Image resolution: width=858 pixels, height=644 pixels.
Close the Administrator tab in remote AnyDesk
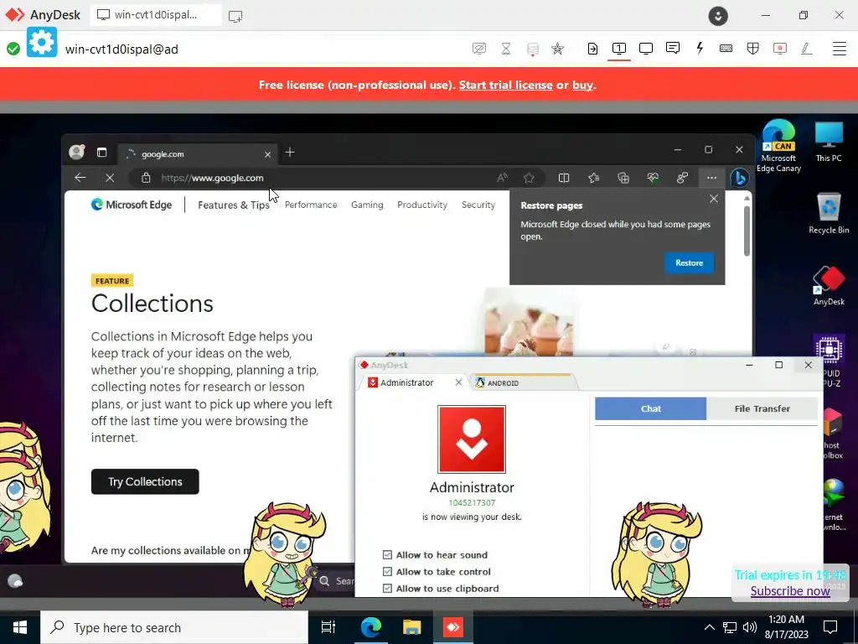click(458, 382)
